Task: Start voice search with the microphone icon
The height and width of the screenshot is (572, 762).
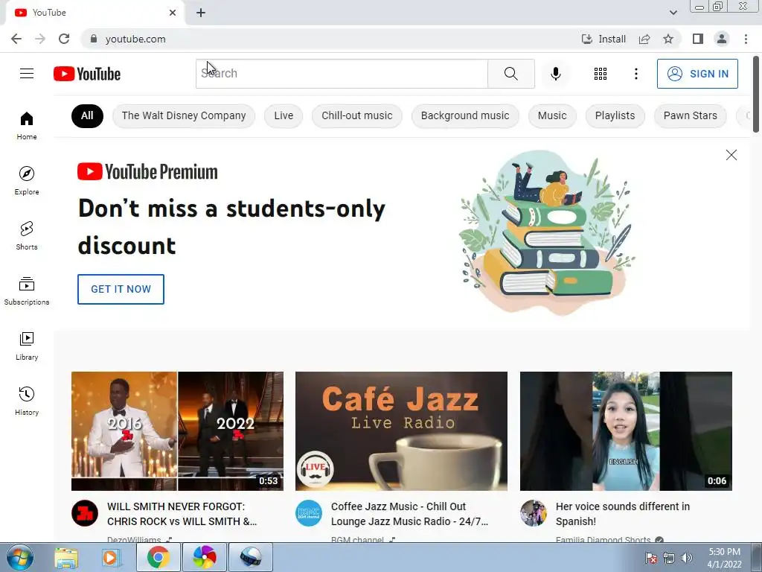Action: pyautogui.click(x=555, y=74)
